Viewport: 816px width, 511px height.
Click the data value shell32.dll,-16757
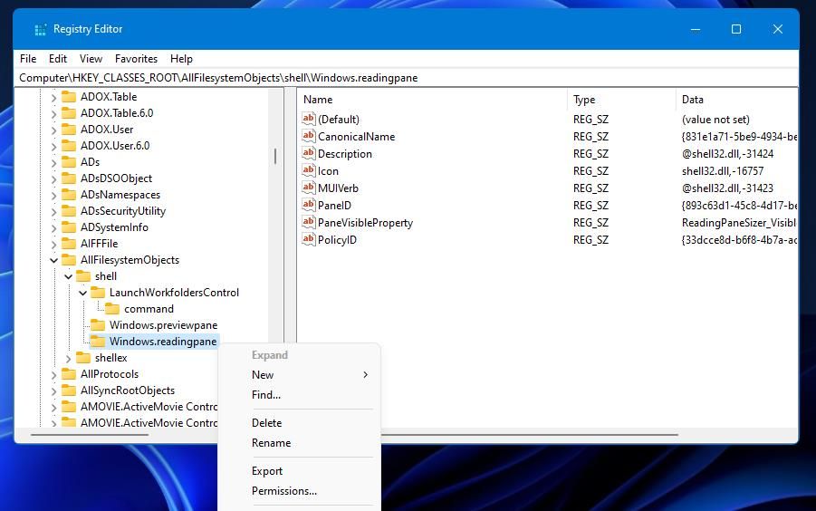coord(723,170)
